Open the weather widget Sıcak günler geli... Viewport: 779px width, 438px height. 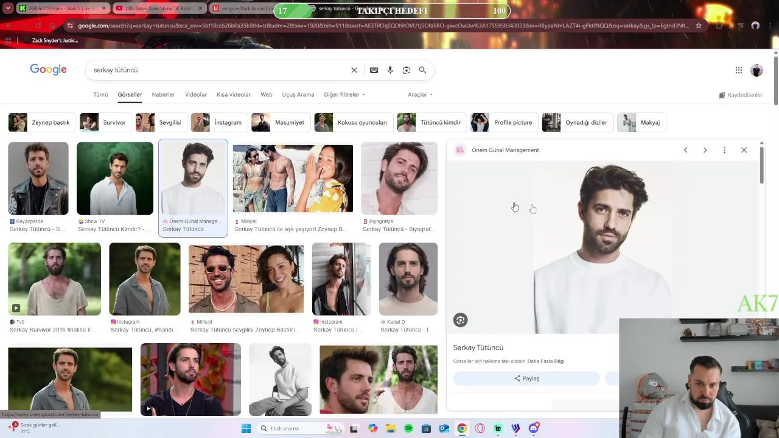pos(34,428)
